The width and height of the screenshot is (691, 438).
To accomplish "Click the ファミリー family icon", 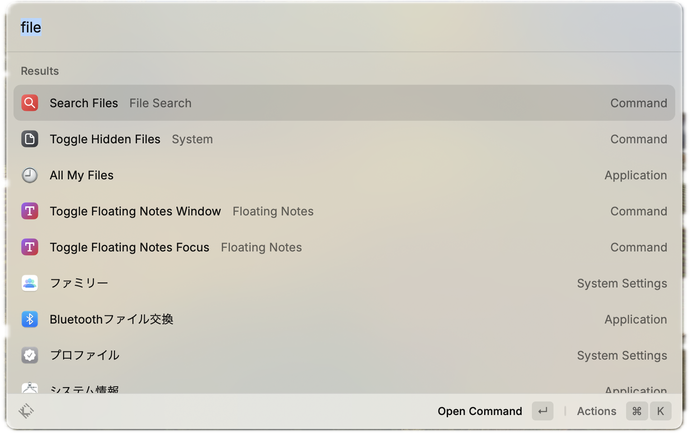I will point(30,283).
